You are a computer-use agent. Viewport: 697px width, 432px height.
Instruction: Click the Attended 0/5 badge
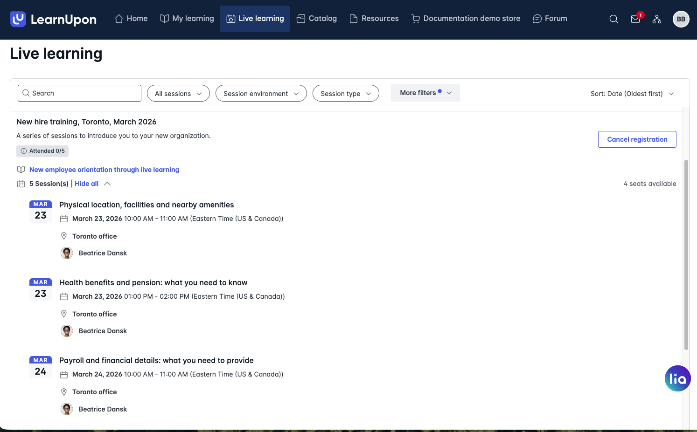point(42,151)
